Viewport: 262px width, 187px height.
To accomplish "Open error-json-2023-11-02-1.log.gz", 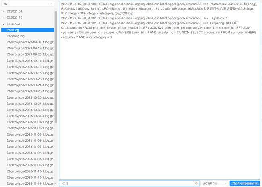I will click(32, 128).
